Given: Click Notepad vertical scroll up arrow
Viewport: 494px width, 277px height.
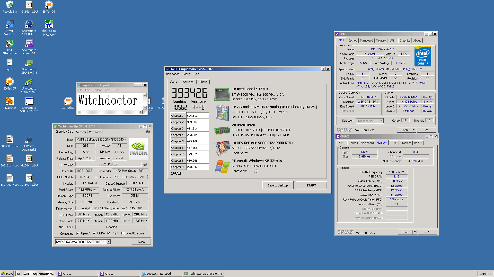Looking at the screenshot, I should (x=145, y=95).
